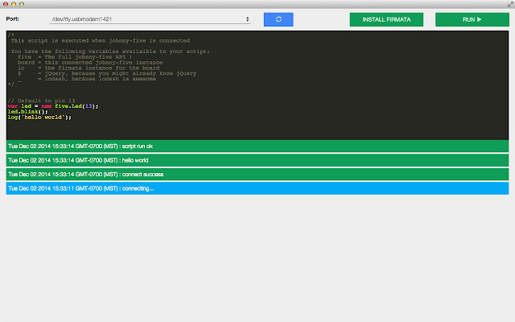Click the blue 'connecting...' log entry
Image resolution: width=515 pixels, height=322 pixels.
[x=257, y=188]
